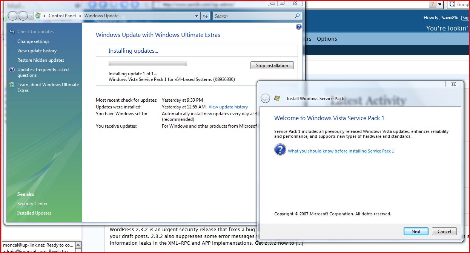Click the KB936330 update name text

[x=172, y=79]
